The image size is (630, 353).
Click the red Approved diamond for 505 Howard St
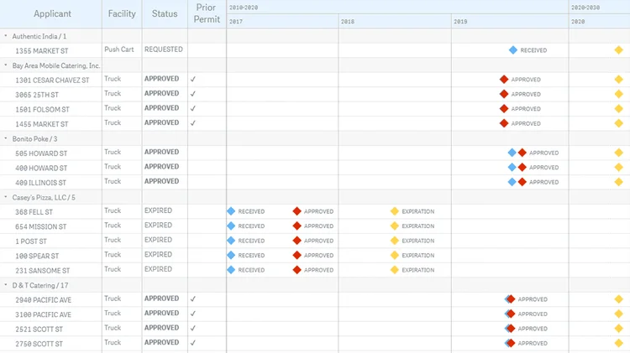coord(522,153)
